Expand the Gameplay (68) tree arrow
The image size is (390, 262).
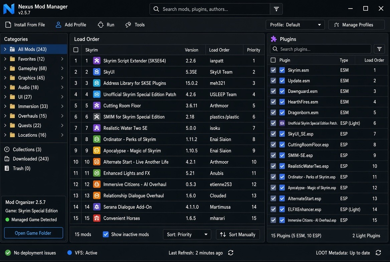click(x=5, y=68)
